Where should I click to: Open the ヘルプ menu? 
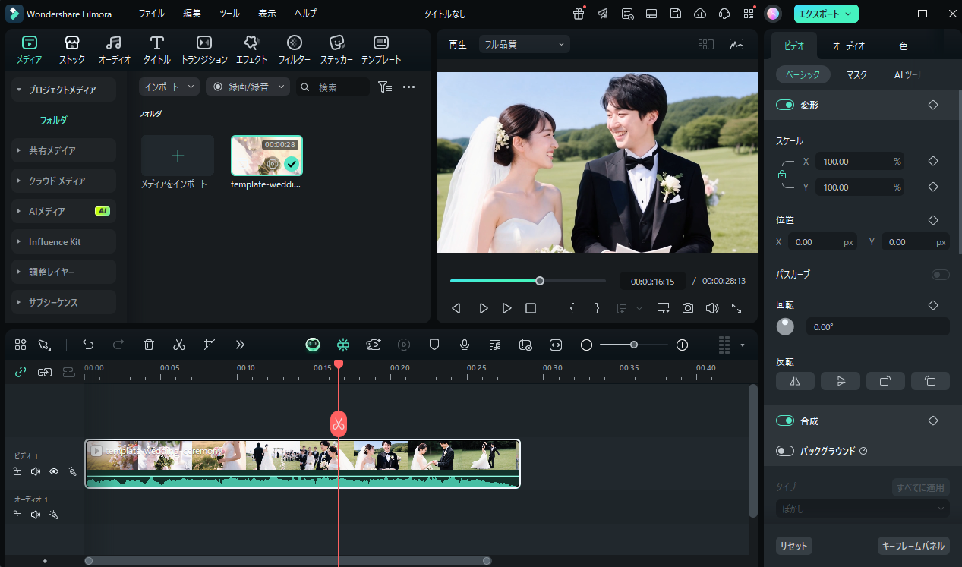tap(306, 13)
